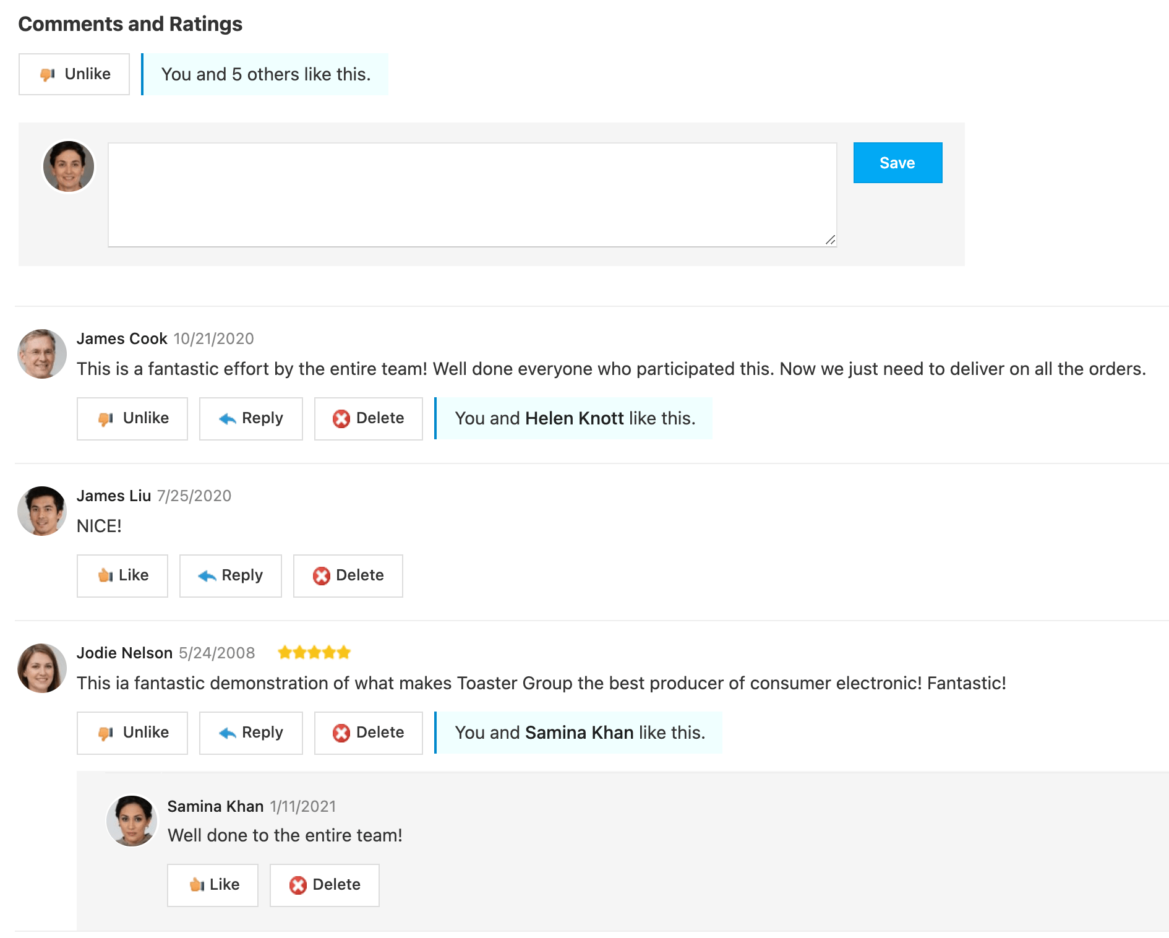Click the five-star rating on Jodie Nelson's comment
Screen dimensions: 1169x938
314,652
